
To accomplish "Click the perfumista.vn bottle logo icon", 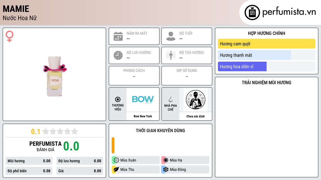I will (252, 12).
